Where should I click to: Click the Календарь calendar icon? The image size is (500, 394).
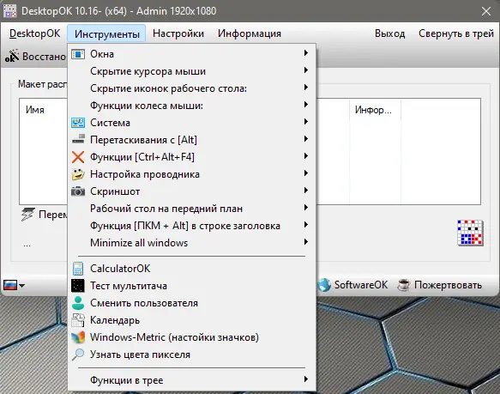pyautogui.click(x=78, y=320)
